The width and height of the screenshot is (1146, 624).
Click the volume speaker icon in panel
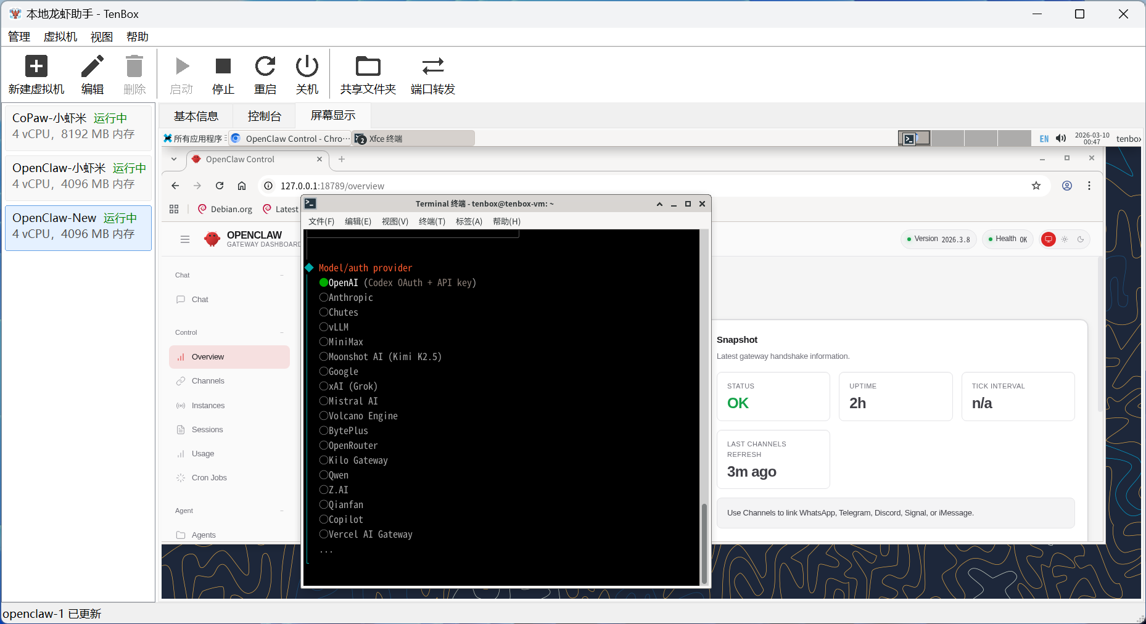click(1061, 138)
